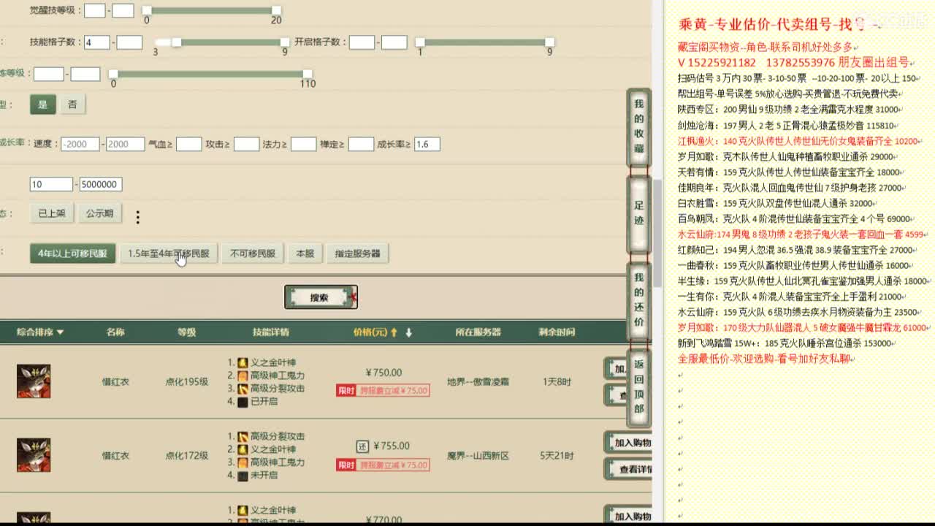Click 义之金叶绅 icon in ¥770.00 row

(x=242, y=510)
